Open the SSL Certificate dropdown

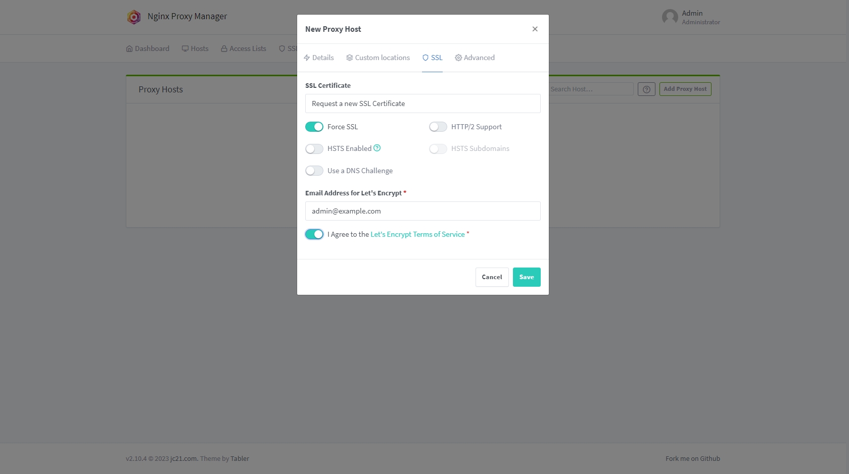[x=423, y=103]
